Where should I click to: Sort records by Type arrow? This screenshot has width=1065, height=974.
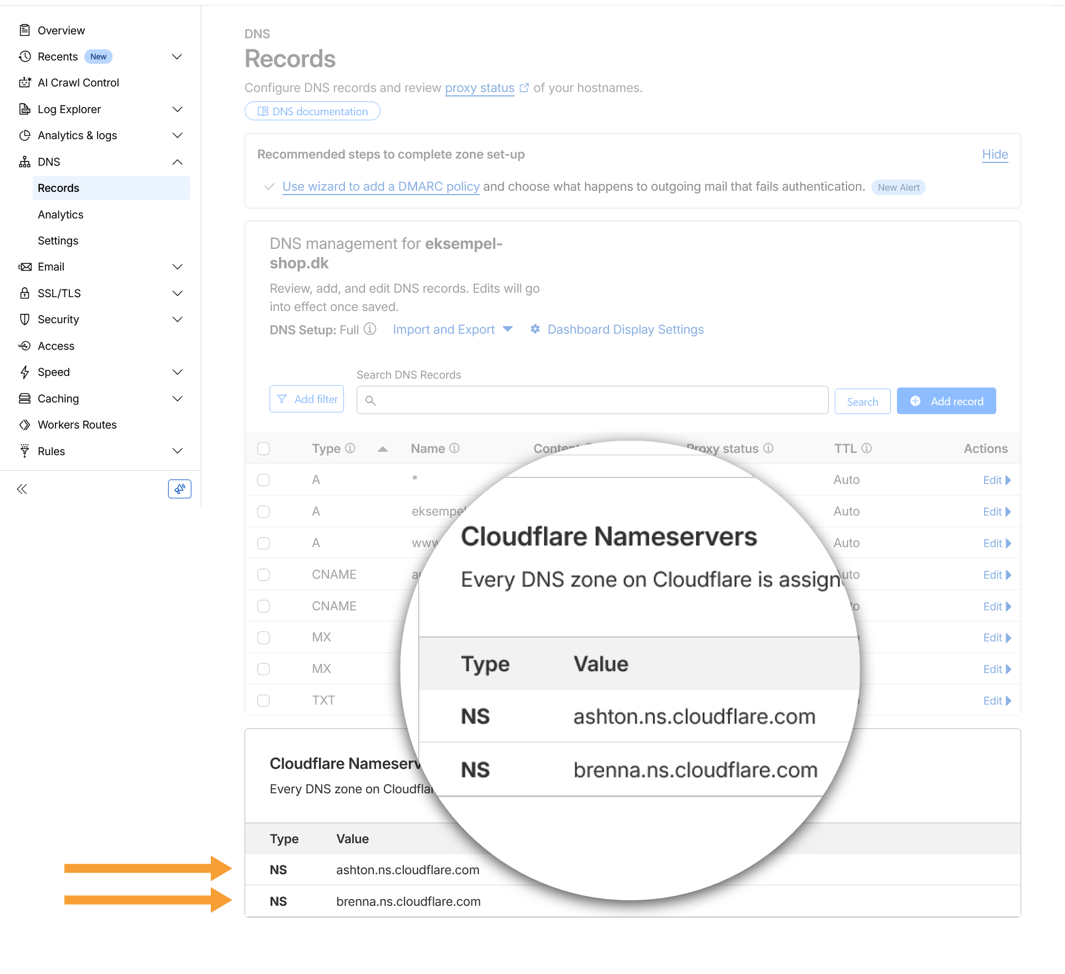click(x=383, y=449)
